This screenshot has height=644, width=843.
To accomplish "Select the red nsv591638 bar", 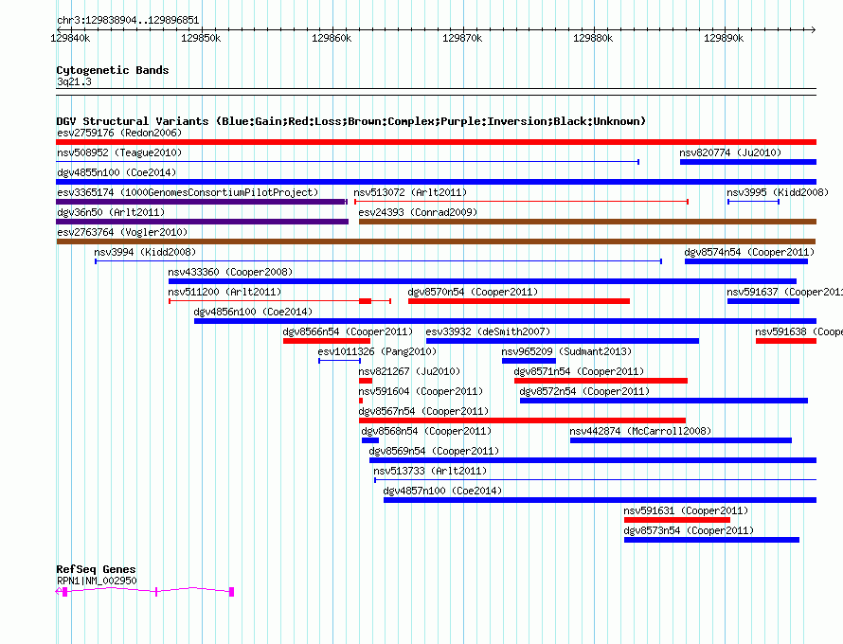I will [x=786, y=341].
